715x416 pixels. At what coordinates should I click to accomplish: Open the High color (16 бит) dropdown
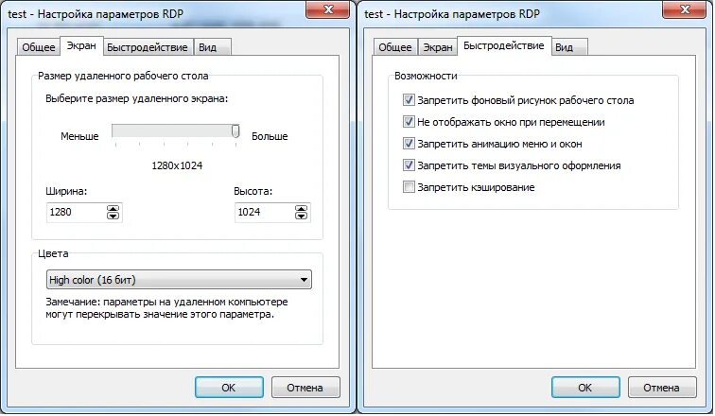click(179, 280)
